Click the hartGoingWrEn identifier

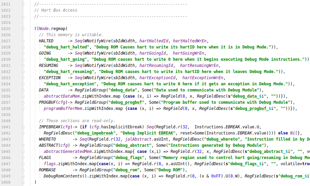point(188,53)
